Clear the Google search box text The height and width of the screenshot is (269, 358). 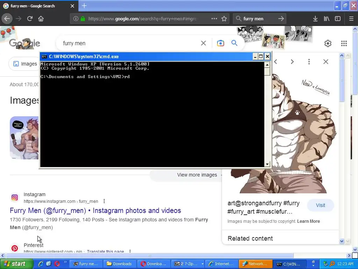click(203, 43)
